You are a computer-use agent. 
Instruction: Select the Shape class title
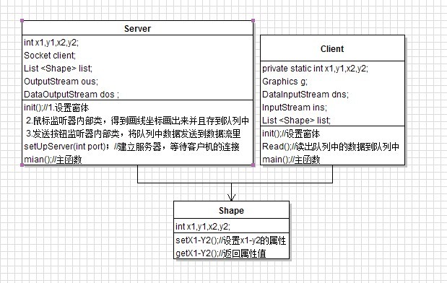pos(231,211)
